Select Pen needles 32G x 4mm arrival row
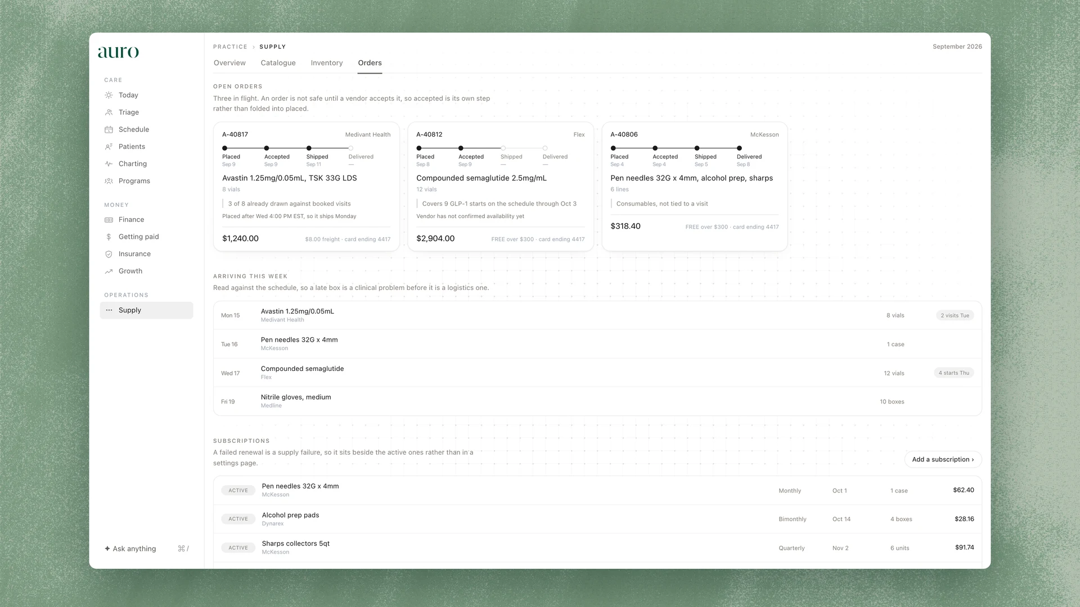Viewport: 1080px width, 607px height. pos(597,344)
